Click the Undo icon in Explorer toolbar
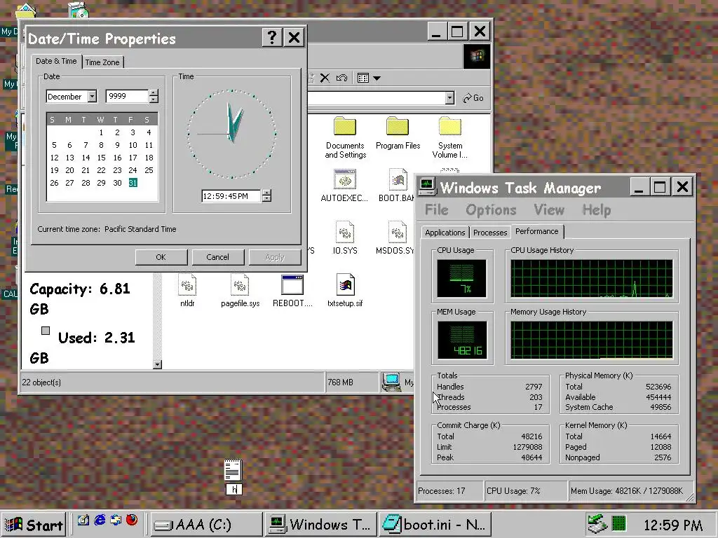 click(341, 78)
